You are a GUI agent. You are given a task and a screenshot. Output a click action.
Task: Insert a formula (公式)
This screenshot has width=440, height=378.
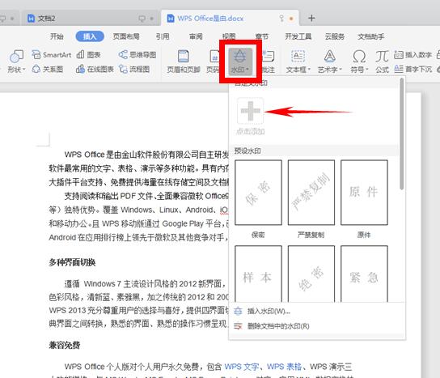pos(382,62)
